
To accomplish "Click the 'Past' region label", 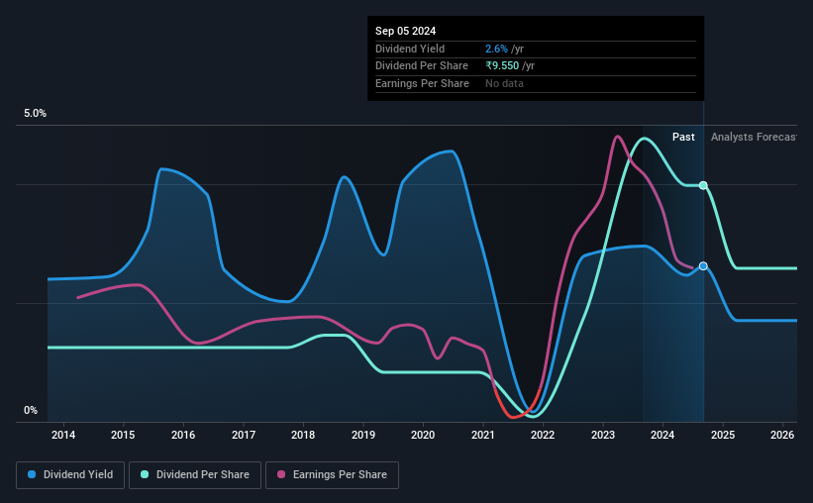I will (x=683, y=137).
